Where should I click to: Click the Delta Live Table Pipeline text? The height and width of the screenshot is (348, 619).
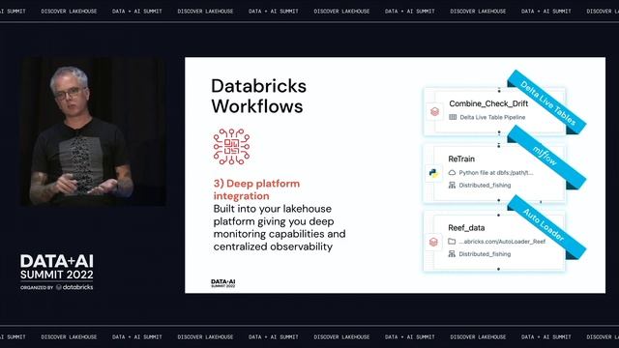click(492, 117)
